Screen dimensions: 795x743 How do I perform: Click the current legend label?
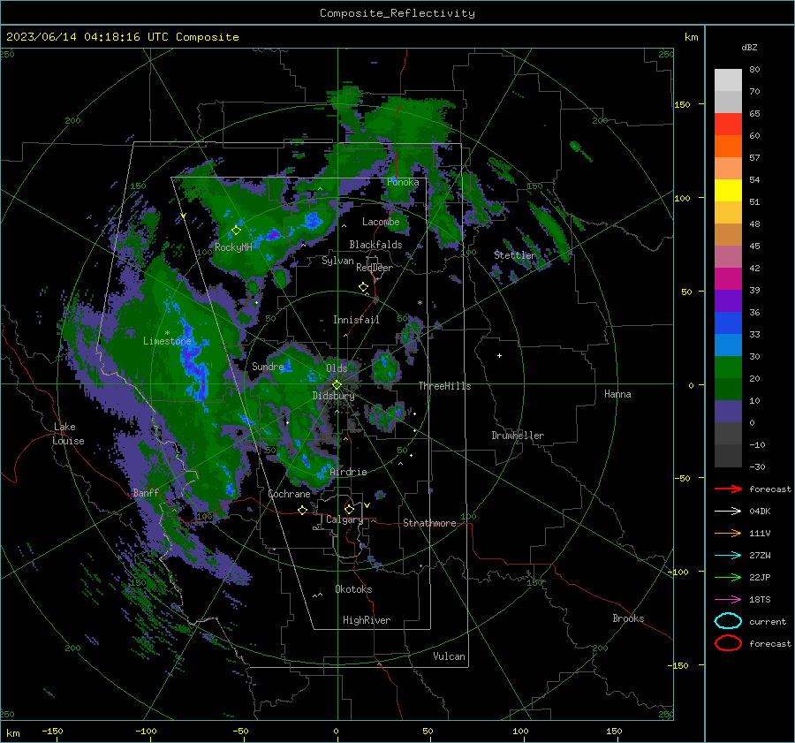pos(768,621)
